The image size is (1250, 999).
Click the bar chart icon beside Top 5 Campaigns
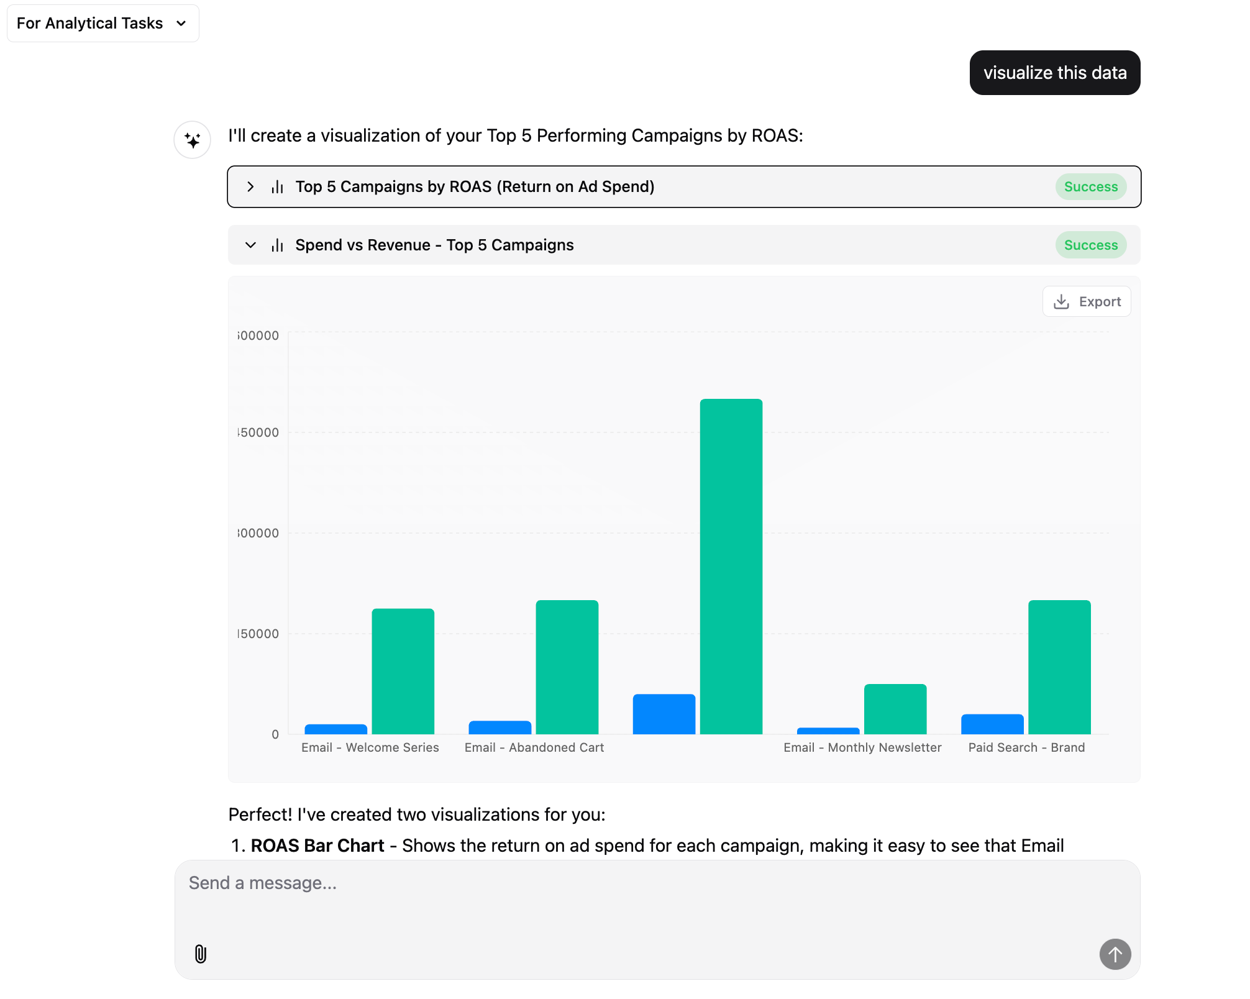pos(277,186)
